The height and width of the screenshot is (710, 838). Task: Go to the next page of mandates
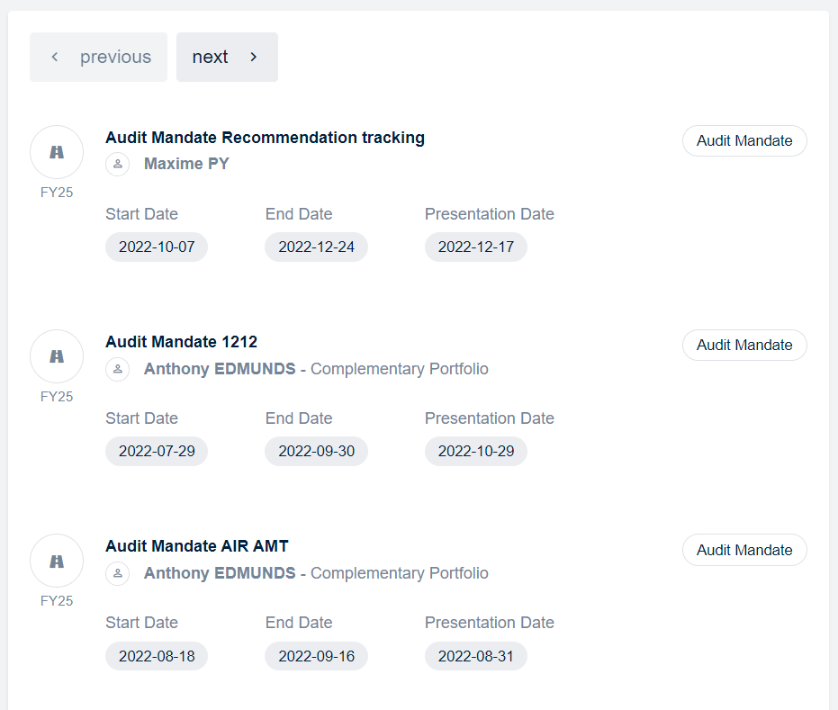tap(227, 57)
